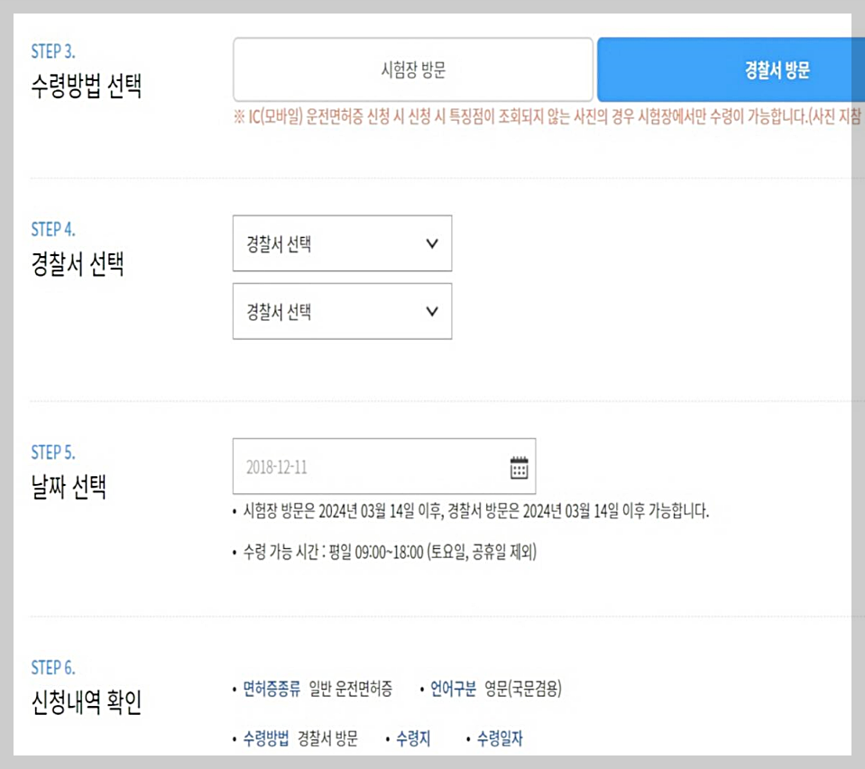This screenshot has height=769, width=865.
Task: Open the second 경찰서 선택 dropdown
Action: pos(341,311)
